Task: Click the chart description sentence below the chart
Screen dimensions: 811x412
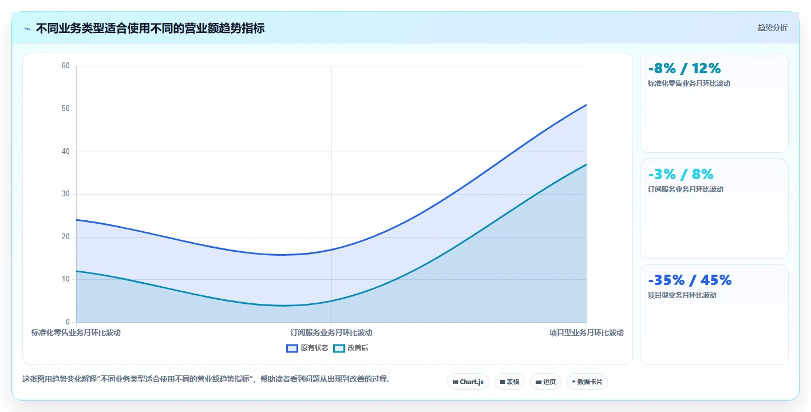Action: pos(206,379)
